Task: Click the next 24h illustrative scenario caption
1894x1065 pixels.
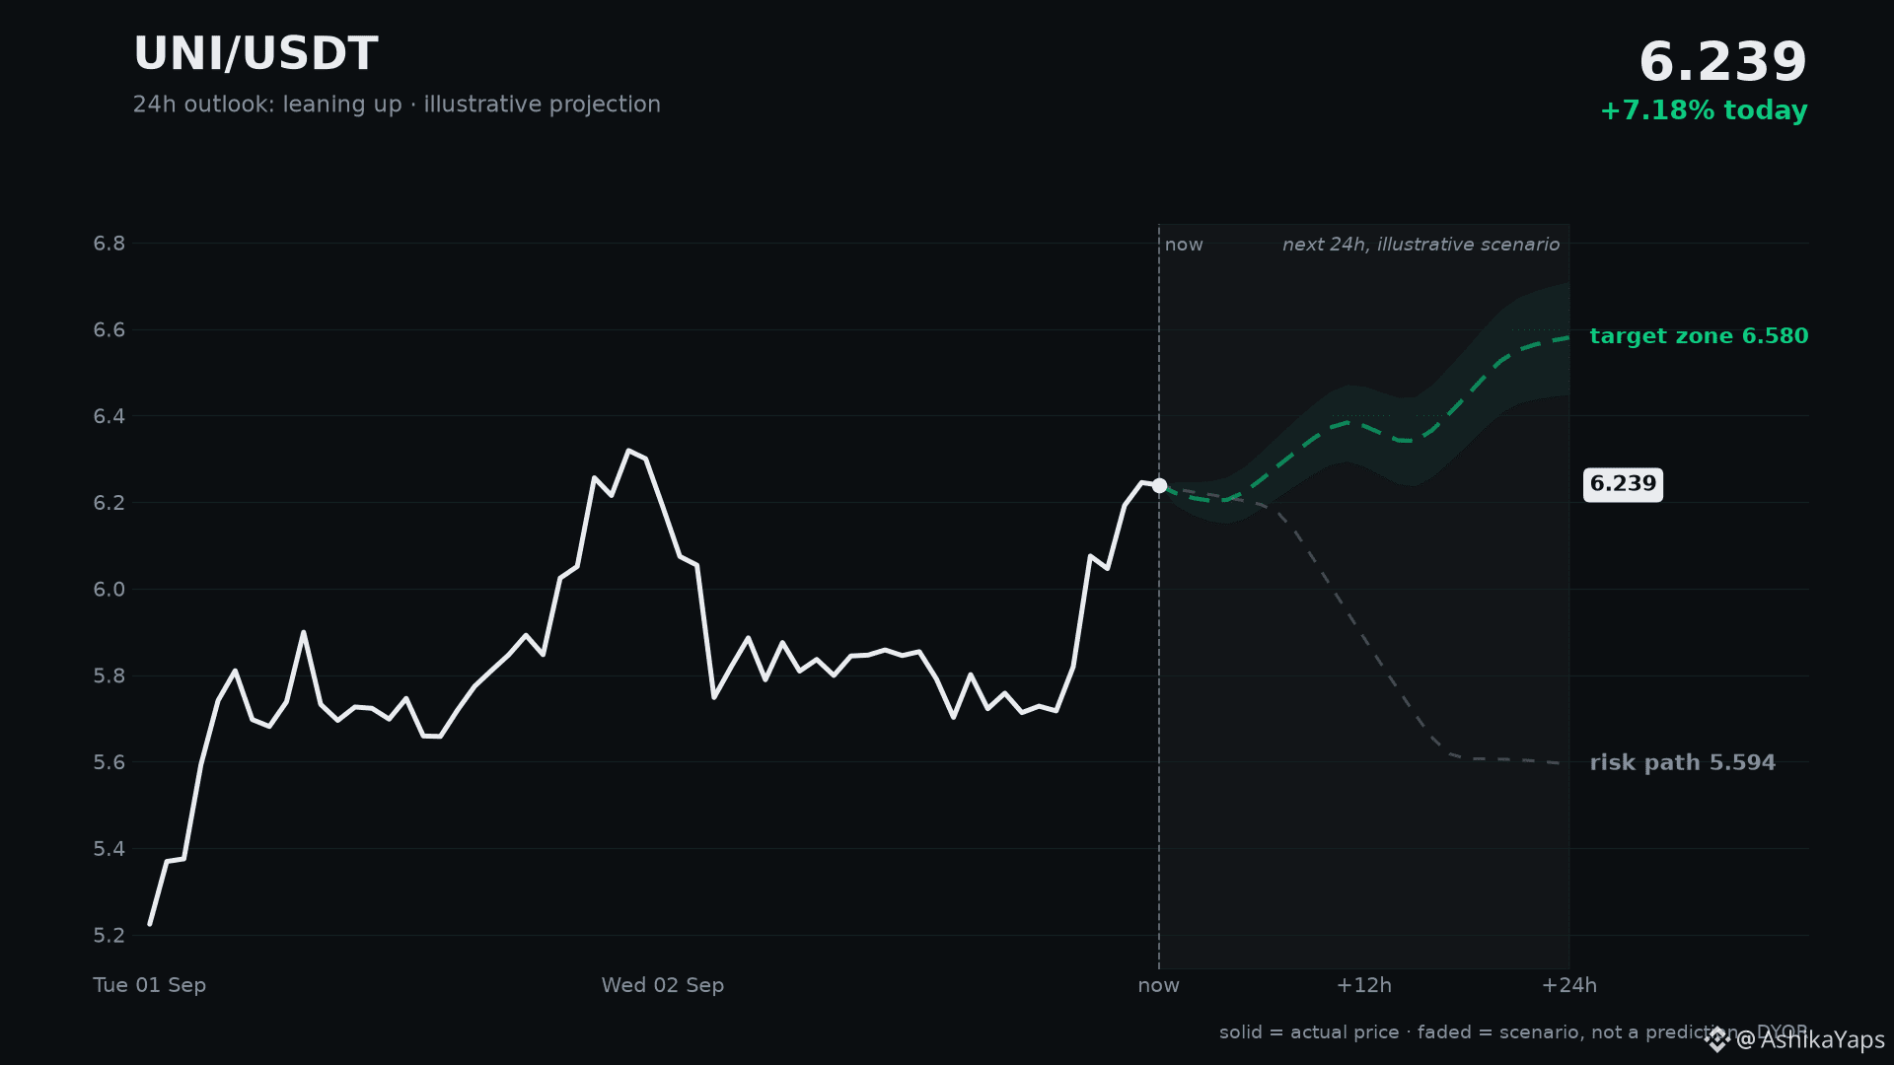Action: [x=1420, y=245]
